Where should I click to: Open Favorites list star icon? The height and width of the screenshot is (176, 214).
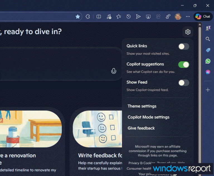click(119, 17)
